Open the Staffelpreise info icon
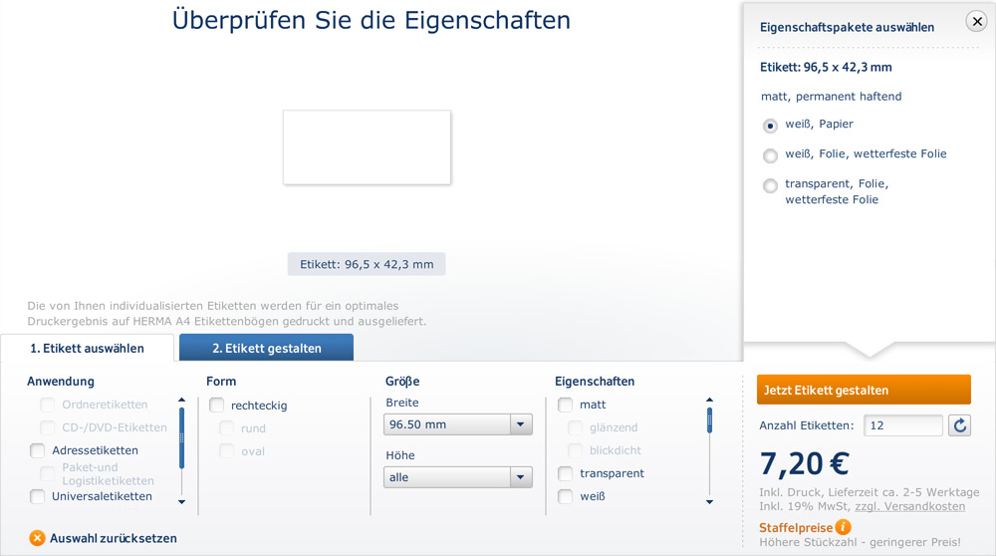Screen dimensions: 996x556 (x=844, y=527)
